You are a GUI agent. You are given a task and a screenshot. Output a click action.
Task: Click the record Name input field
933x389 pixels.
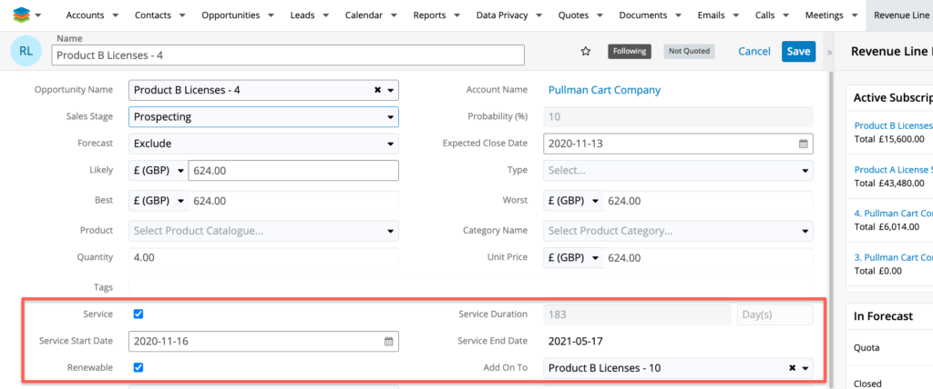point(288,55)
